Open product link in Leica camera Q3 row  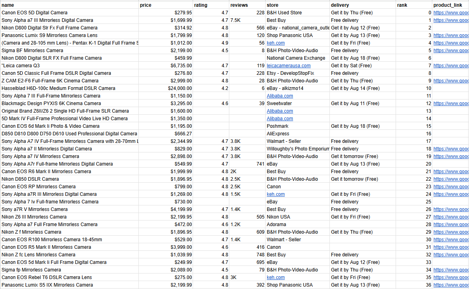pyautogui.click(x=451, y=66)
